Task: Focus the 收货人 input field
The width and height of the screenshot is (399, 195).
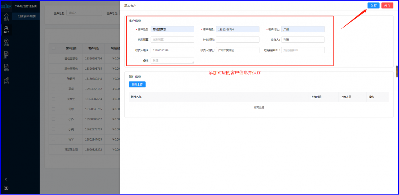Action: pyautogui.click(x=303, y=39)
